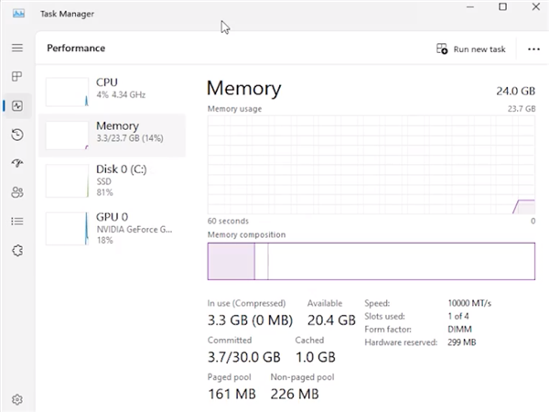The width and height of the screenshot is (549, 412).
Task: Click the CPU mini graph thumbnail
Action: [x=67, y=90]
